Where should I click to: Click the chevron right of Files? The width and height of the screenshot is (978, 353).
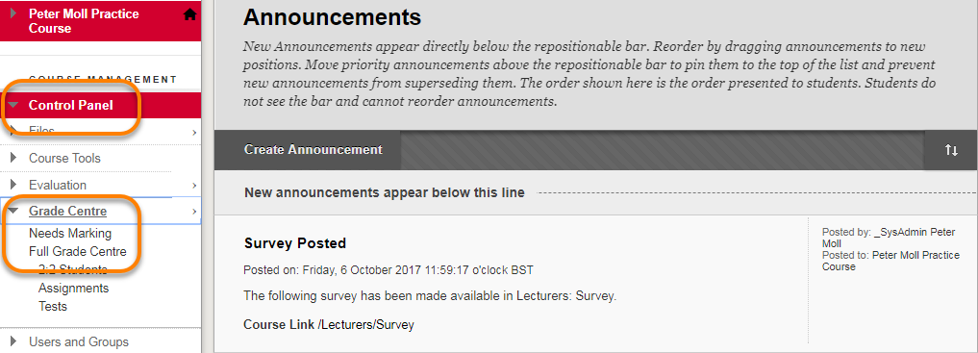[194, 132]
